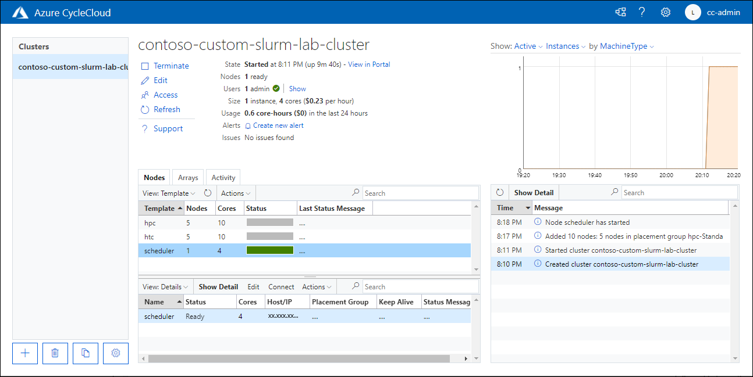
Task: Open the nodes diagram icon in the top bar
Action: pyautogui.click(x=620, y=12)
